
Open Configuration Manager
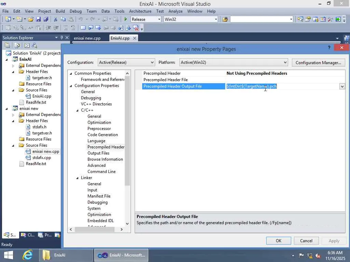(x=318, y=63)
